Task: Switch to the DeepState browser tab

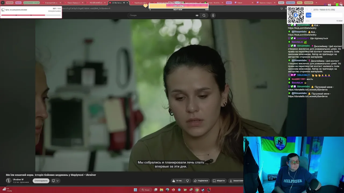Action: click(309, 3)
